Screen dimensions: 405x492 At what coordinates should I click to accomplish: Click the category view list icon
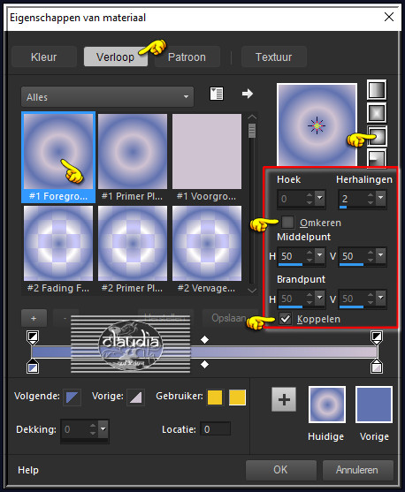pos(217,94)
